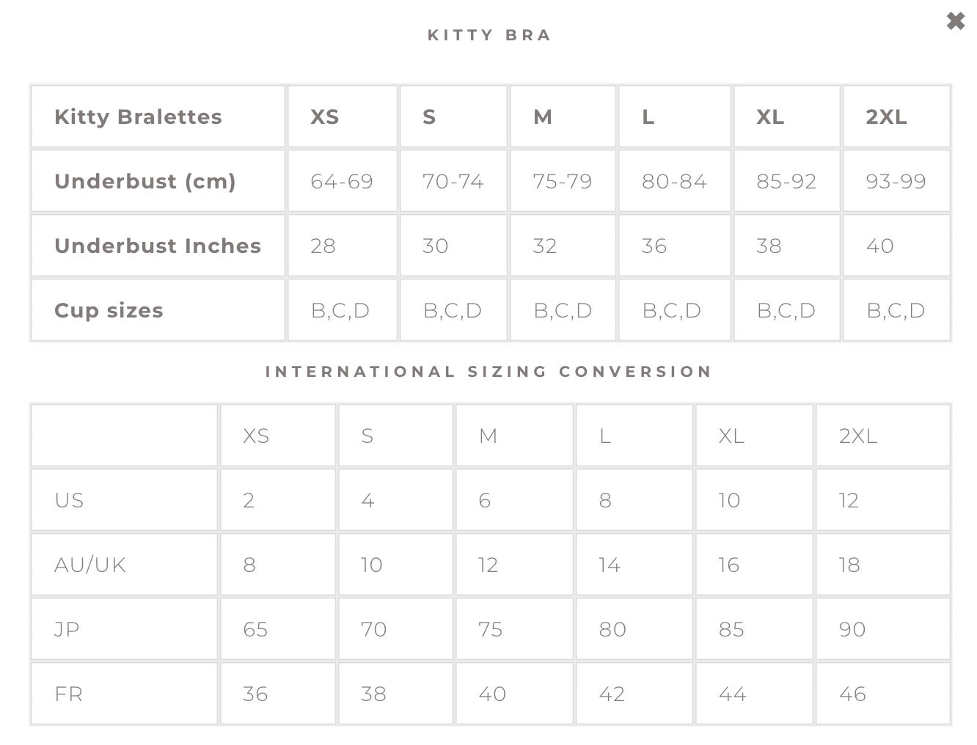Select the 93-99 underbust cell

click(896, 181)
